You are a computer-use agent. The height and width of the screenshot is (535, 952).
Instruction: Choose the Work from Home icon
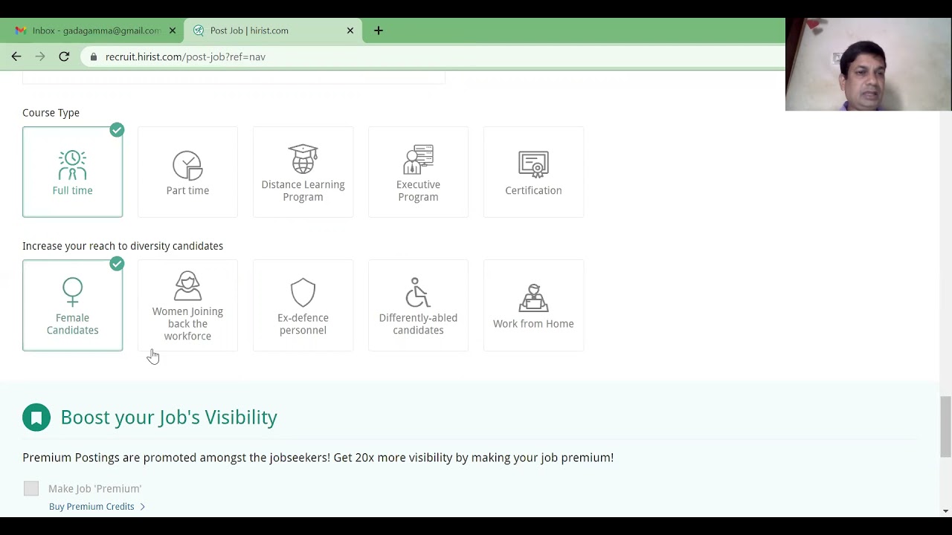[x=533, y=298]
